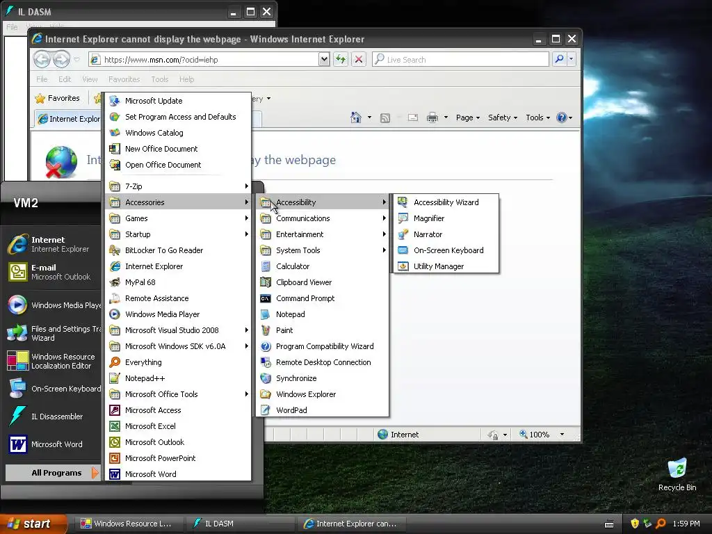Open E-mail Microsoft Outlook in Start menu
The height and width of the screenshot is (534, 712).
coord(53,272)
